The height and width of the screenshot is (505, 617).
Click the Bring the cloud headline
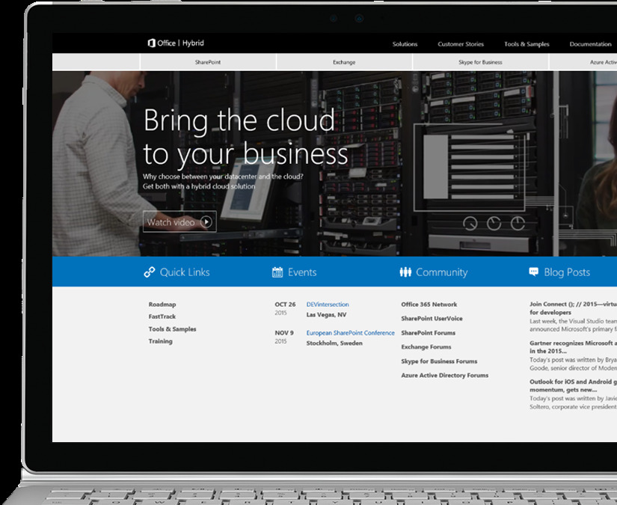(245, 137)
